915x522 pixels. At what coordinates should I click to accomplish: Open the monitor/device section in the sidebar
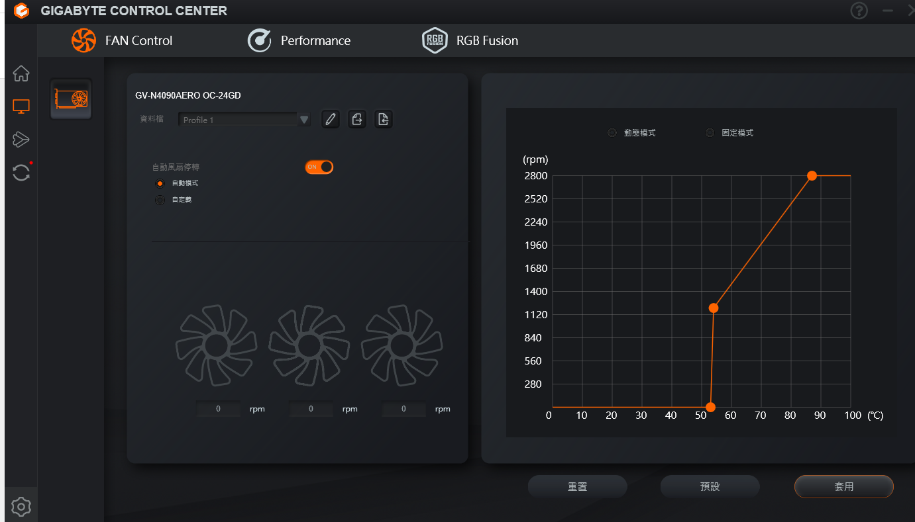pos(21,107)
